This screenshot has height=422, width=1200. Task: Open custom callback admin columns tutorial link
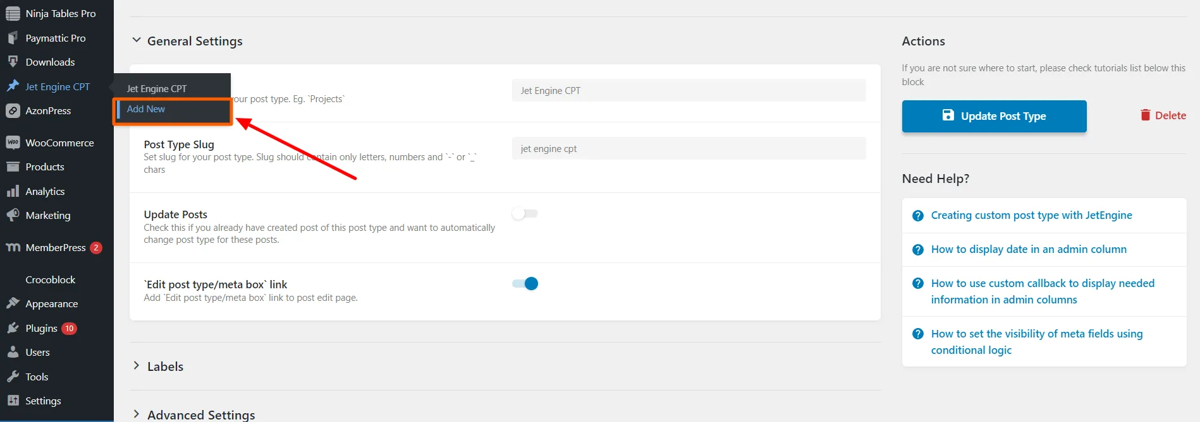click(1043, 291)
